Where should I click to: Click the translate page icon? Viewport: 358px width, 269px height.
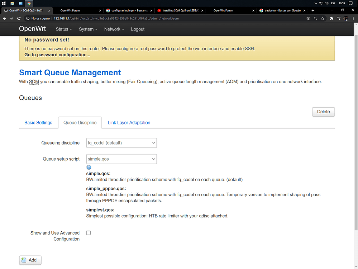308,18
